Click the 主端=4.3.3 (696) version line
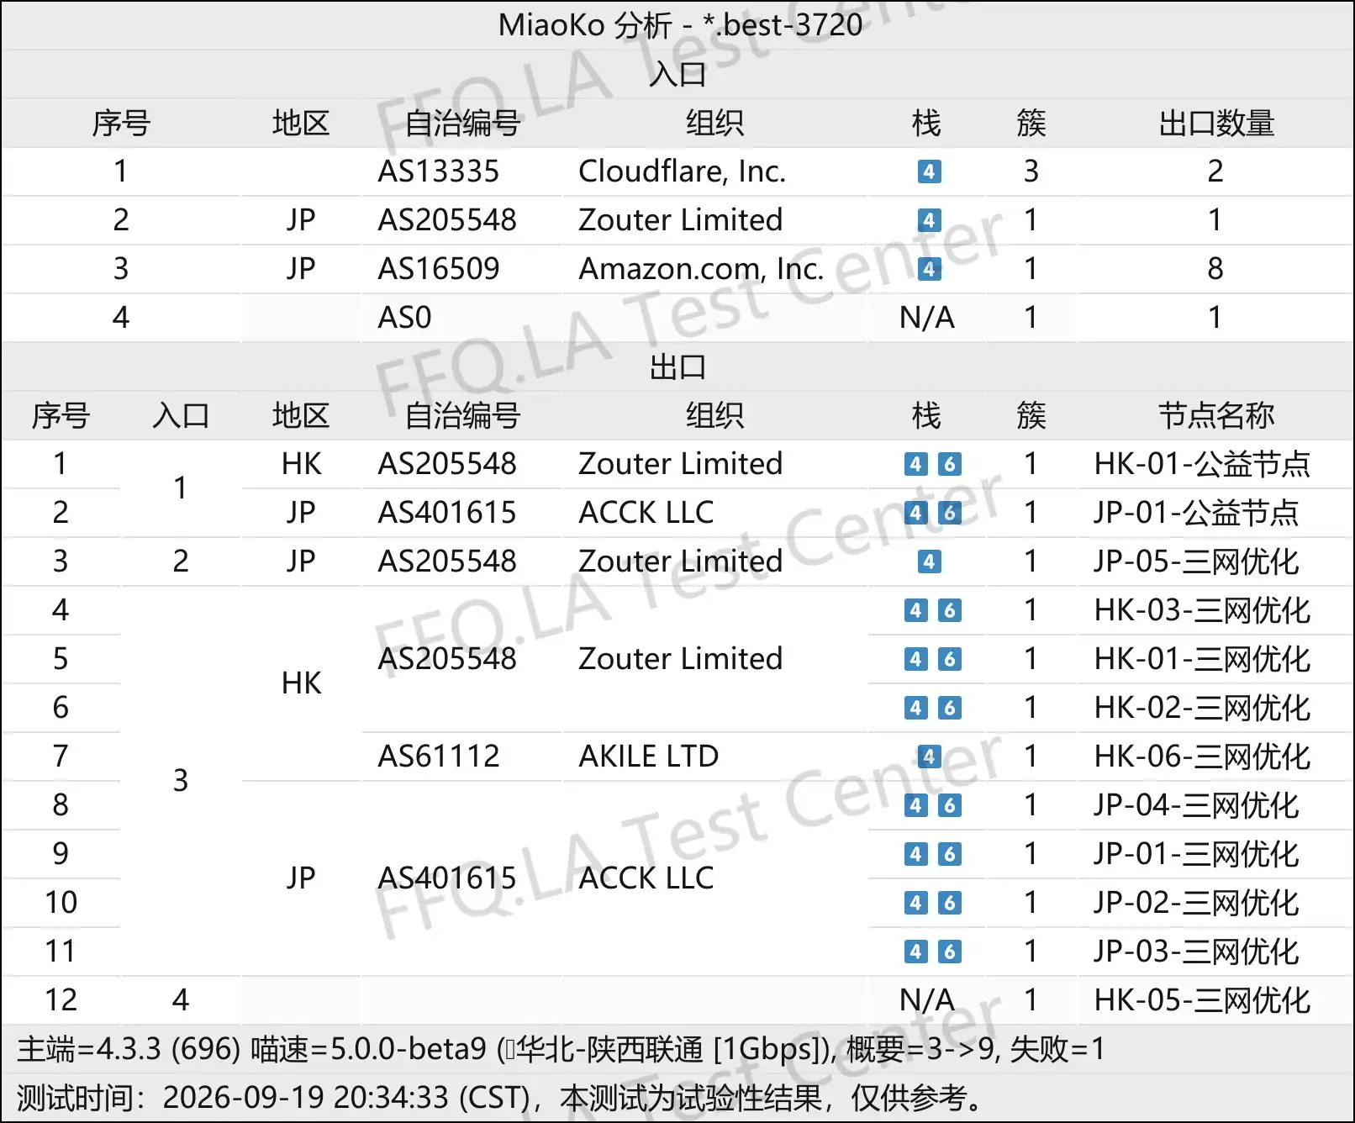The image size is (1355, 1123). click(561, 1049)
